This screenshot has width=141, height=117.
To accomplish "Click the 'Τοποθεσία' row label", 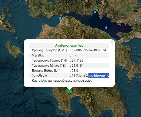I will (39, 76).
